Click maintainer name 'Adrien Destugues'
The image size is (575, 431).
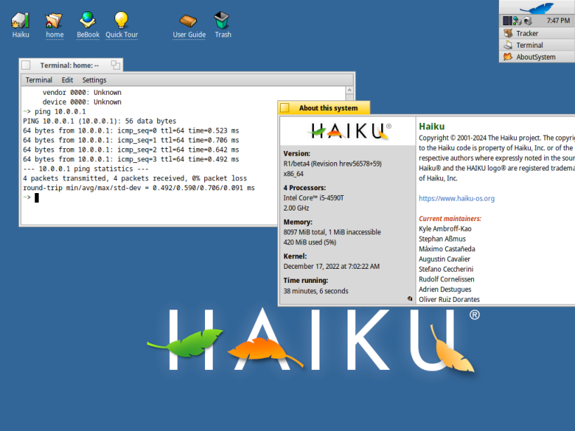tap(445, 289)
